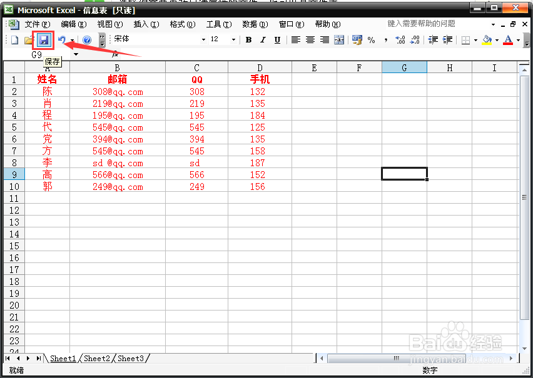Click Merge and Center icon

click(x=339, y=40)
